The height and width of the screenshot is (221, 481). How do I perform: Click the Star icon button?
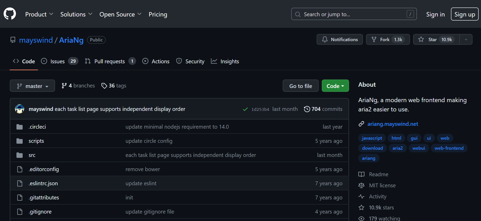(x=421, y=39)
